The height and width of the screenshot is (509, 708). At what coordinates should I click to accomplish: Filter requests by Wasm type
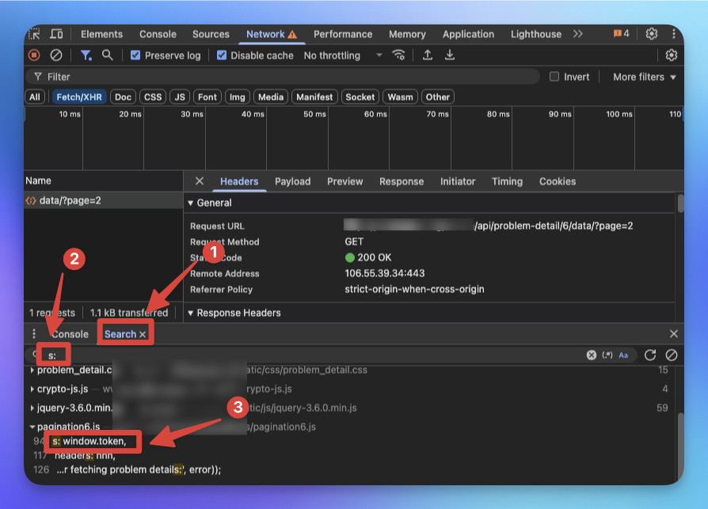pos(400,97)
